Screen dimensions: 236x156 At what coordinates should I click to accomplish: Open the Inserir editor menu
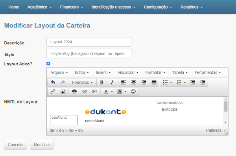click(x=103, y=73)
